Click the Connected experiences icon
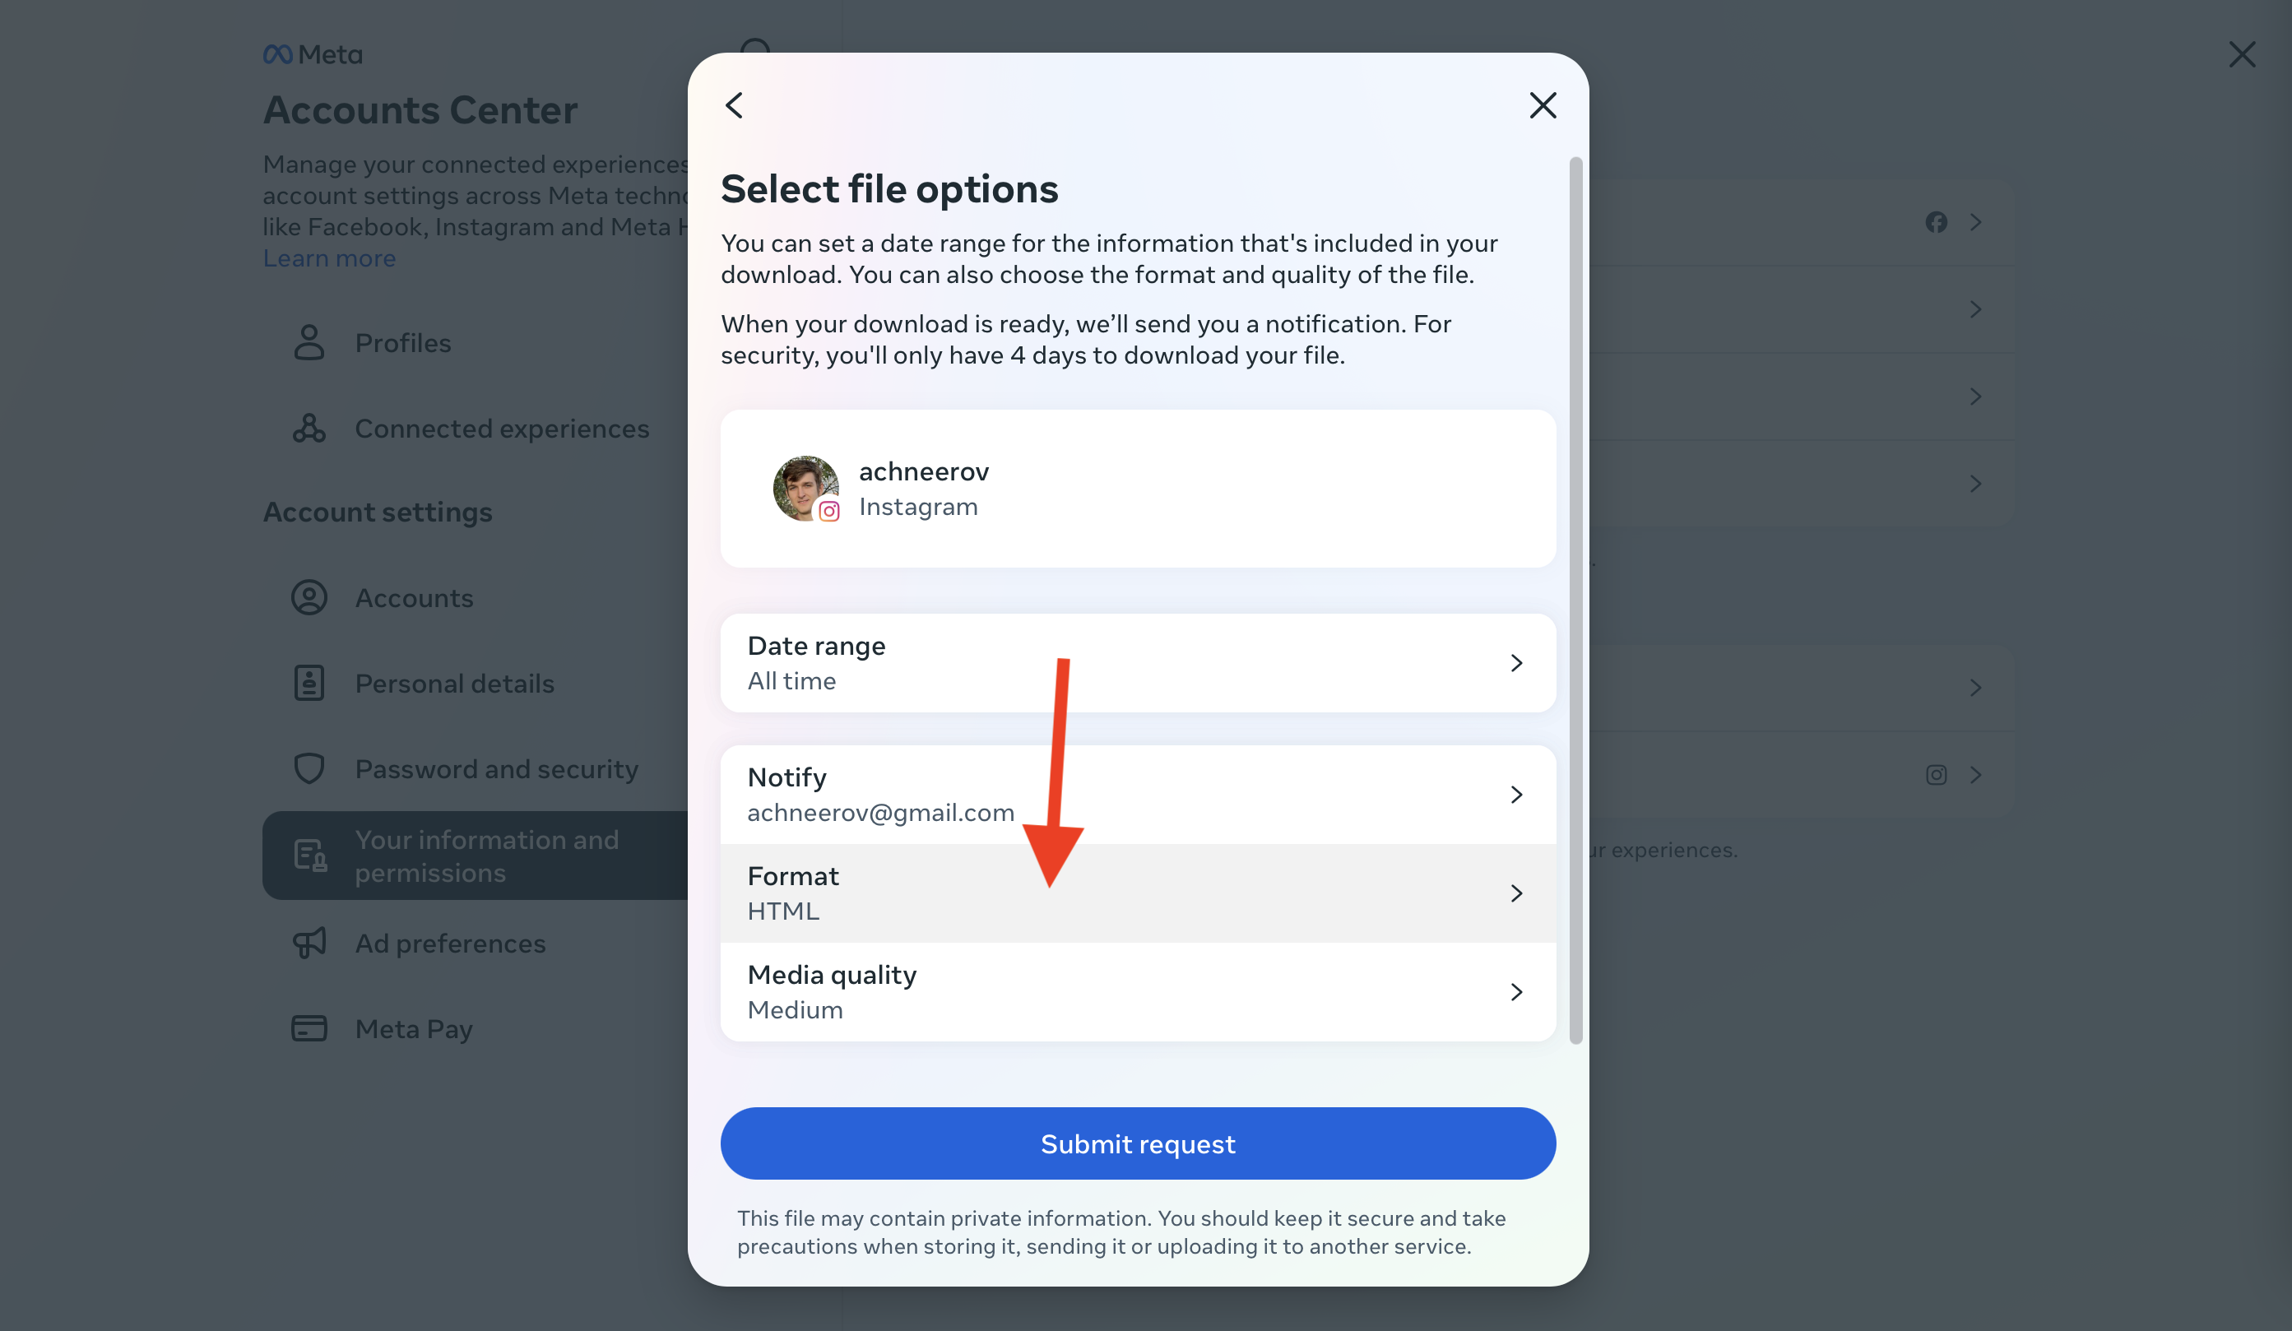Viewport: 2292px width, 1331px height. (309, 429)
